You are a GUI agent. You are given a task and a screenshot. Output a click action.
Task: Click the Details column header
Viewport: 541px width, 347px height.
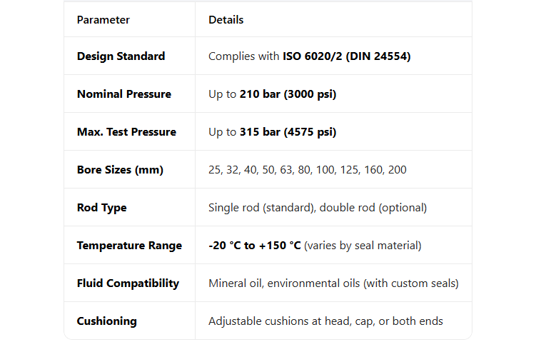pyautogui.click(x=226, y=20)
